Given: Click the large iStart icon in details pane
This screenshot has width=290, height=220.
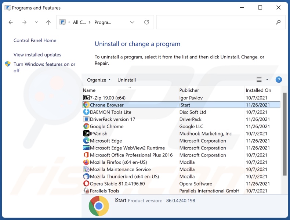Looking at the screenshot, I should [99, 206].
